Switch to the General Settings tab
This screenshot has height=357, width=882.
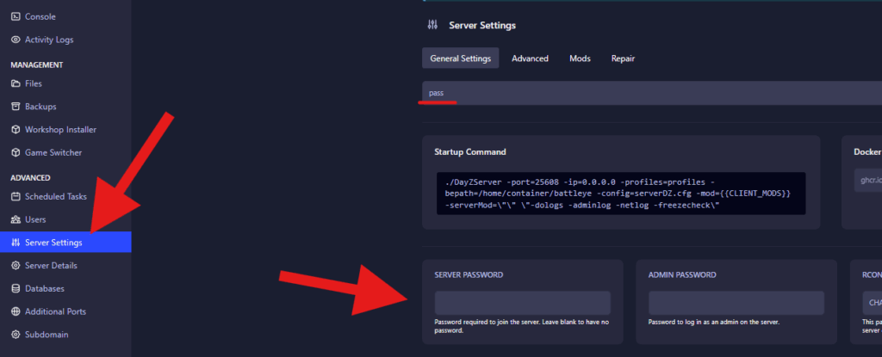460,58
